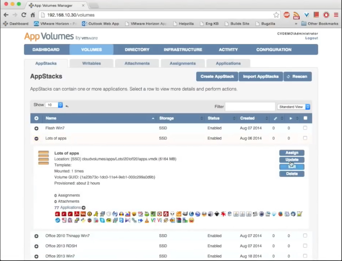Open the Adblock Plus extension icon
The height and width of the screenshot is (261, 342).
point(287,15)
